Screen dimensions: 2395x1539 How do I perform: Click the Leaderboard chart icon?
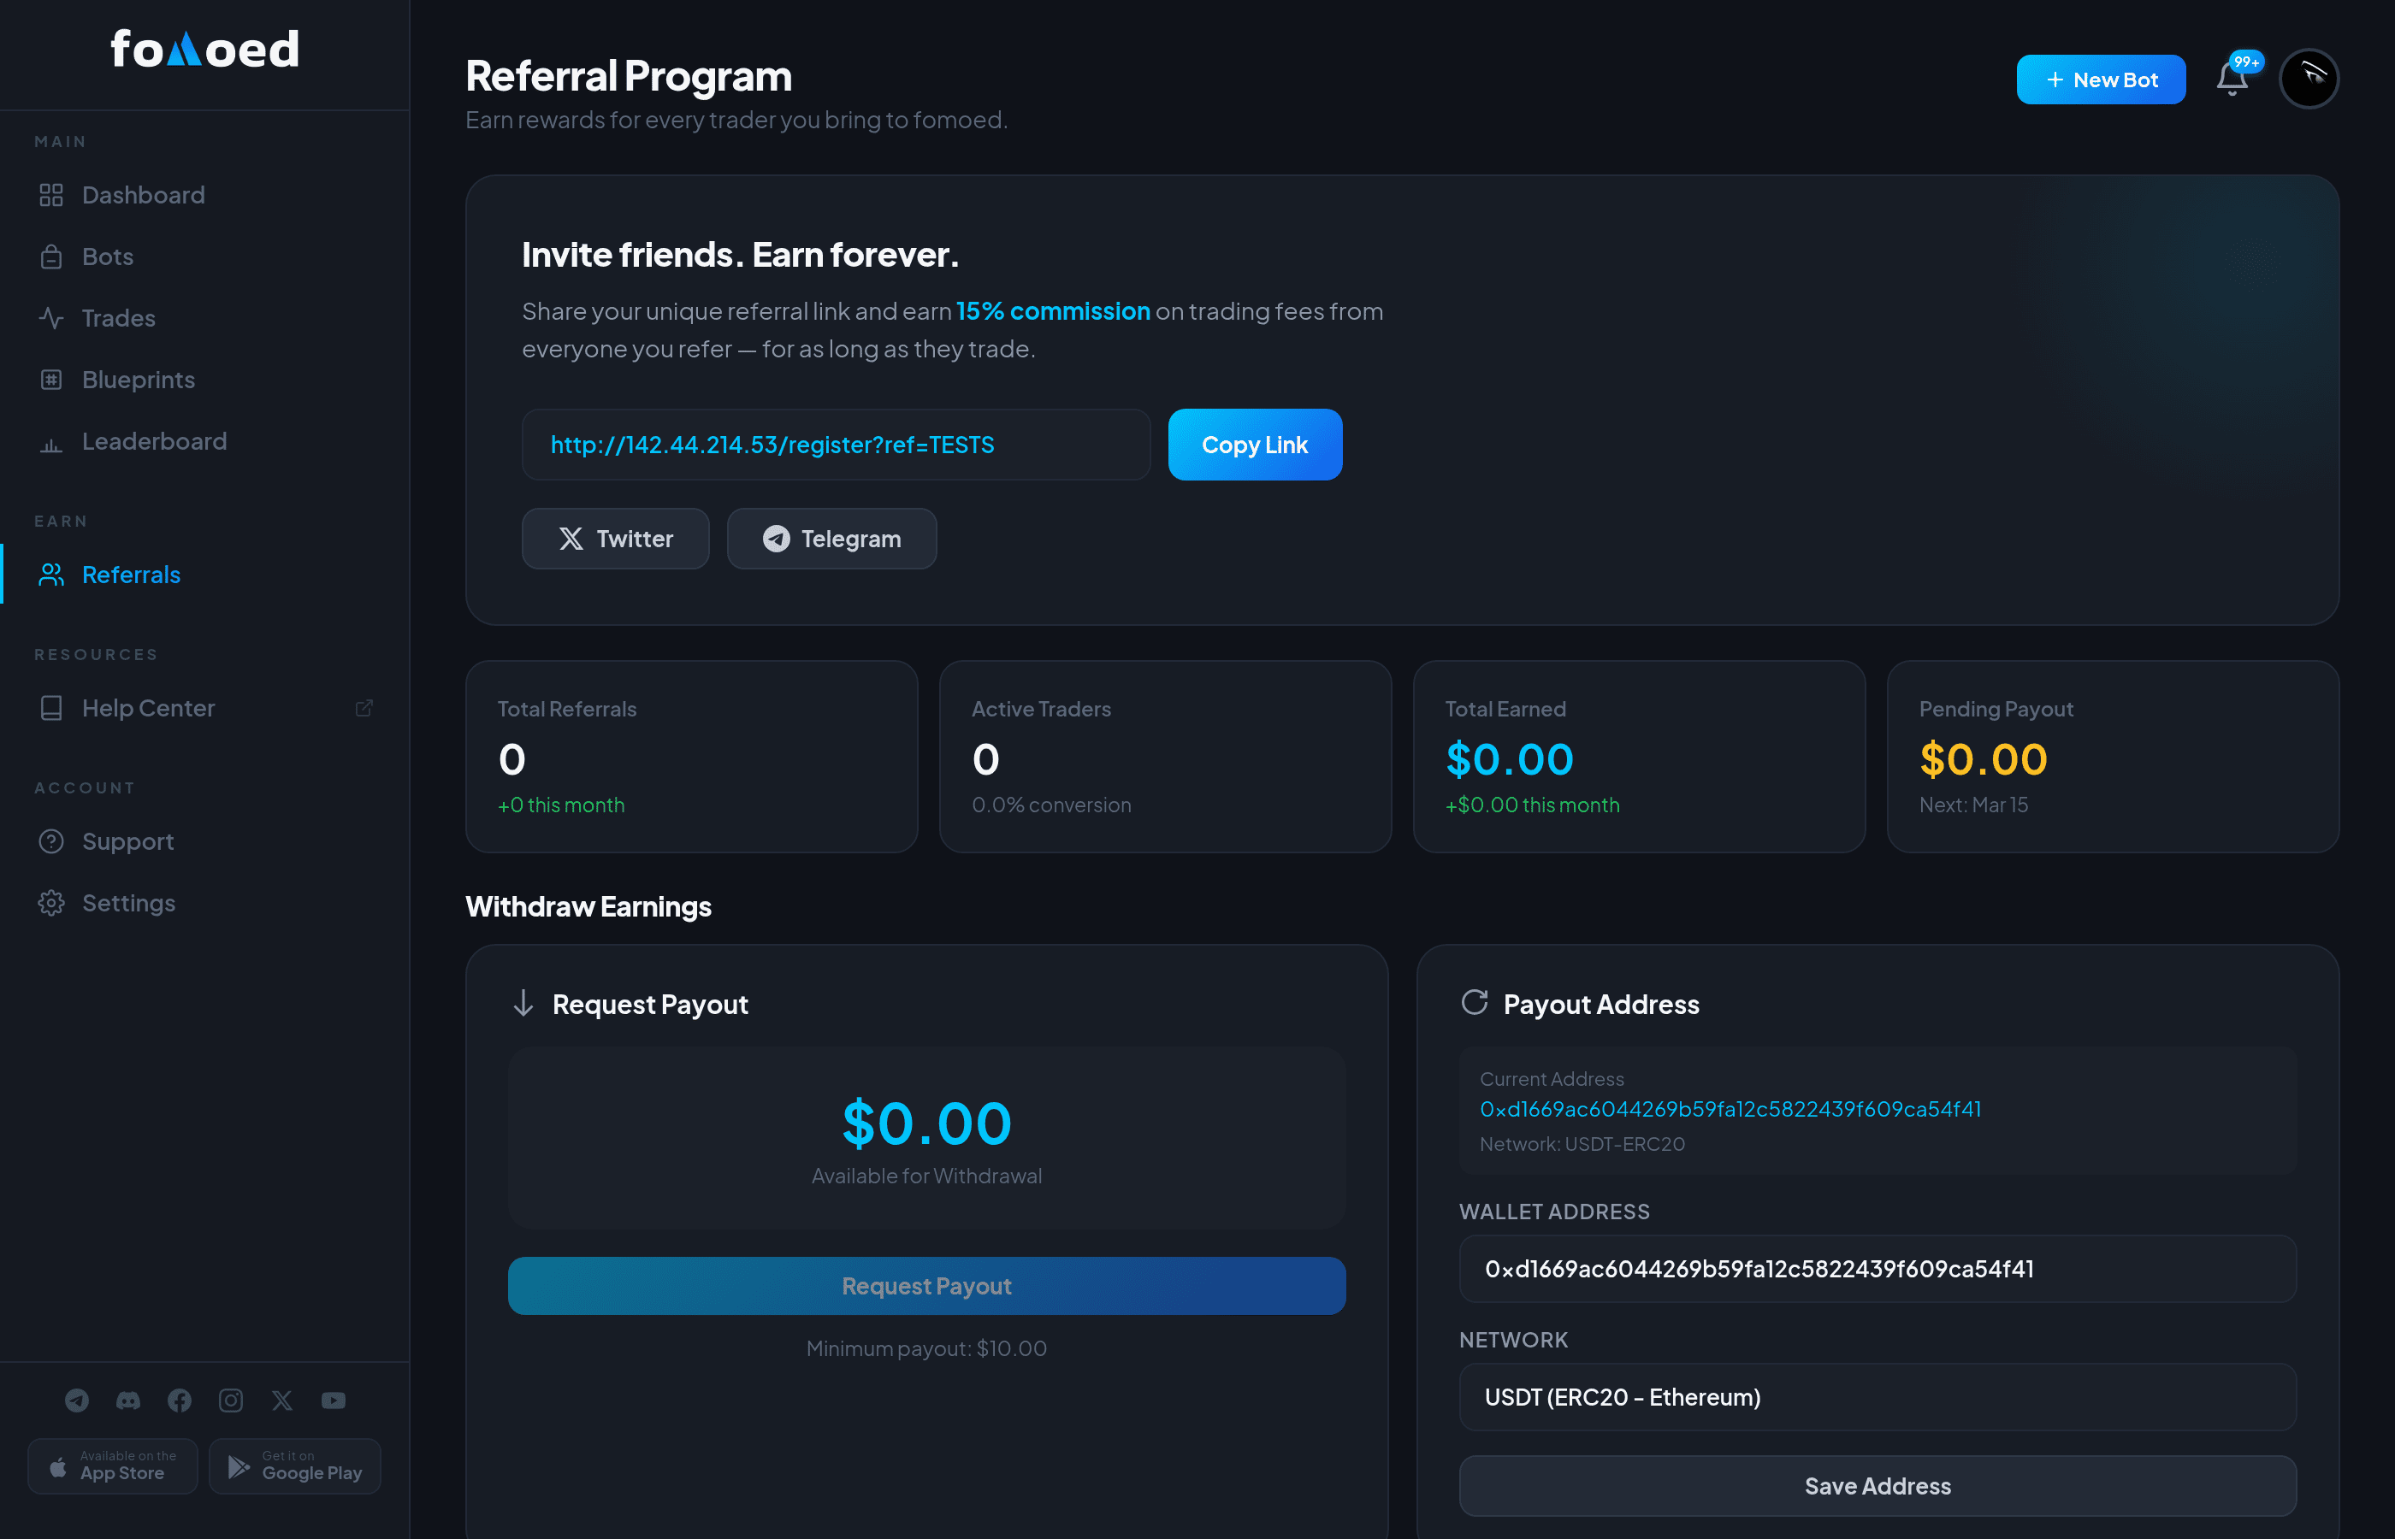click(x=51, y=444)
